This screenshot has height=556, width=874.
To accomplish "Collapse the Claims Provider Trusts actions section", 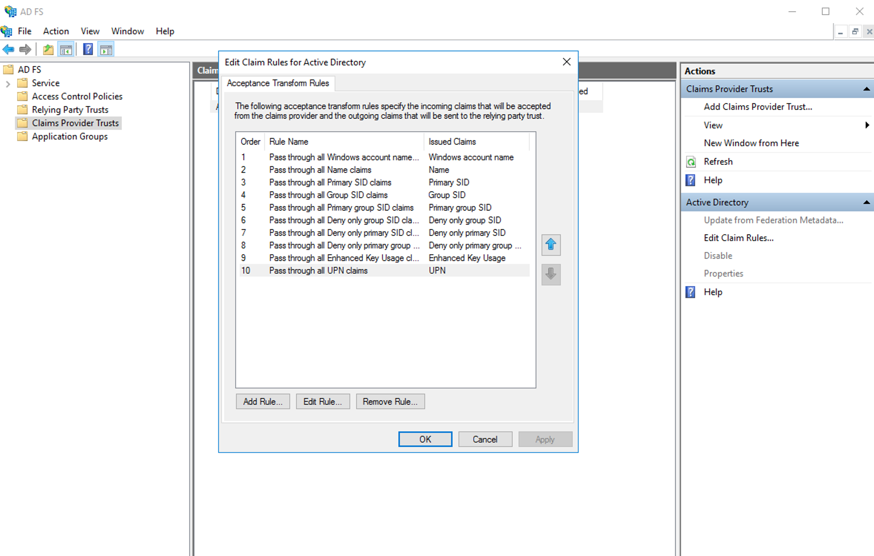I will click(x=867, y=89).
